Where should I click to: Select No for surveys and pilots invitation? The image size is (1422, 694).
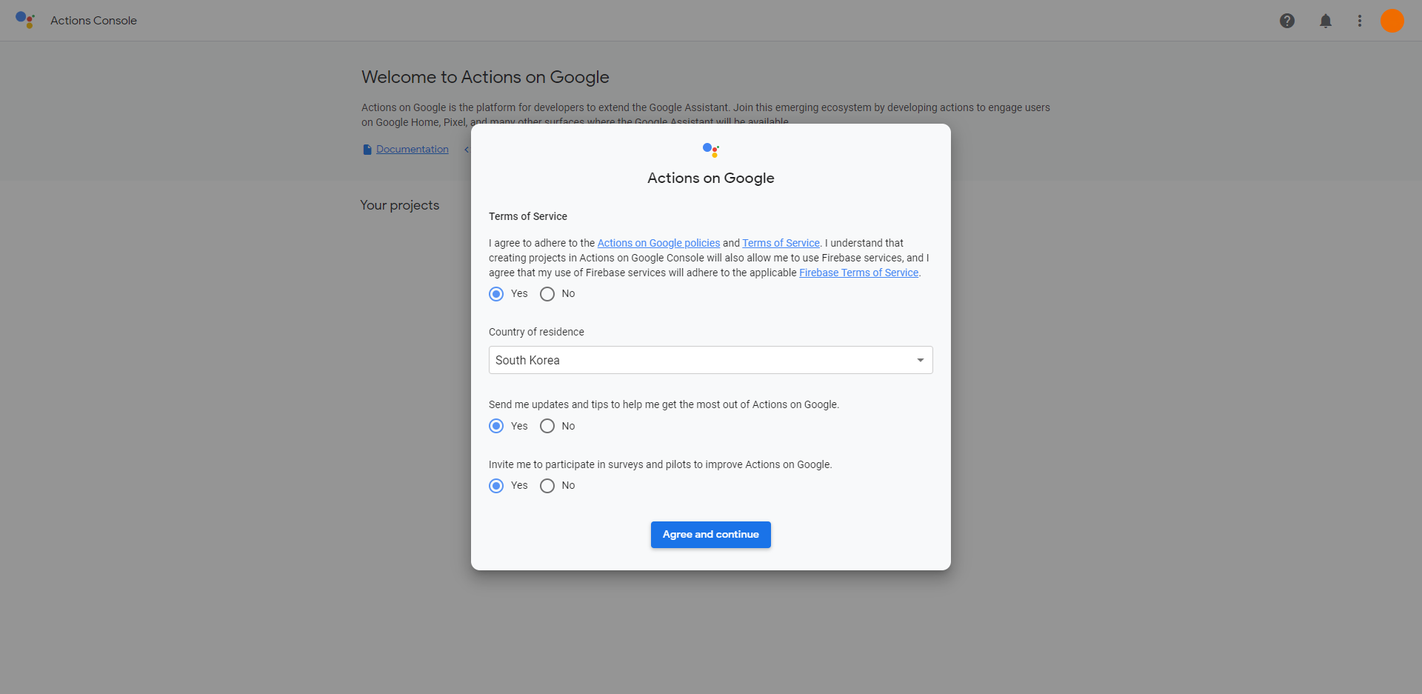pyautogui.click(x=547, y=486)
